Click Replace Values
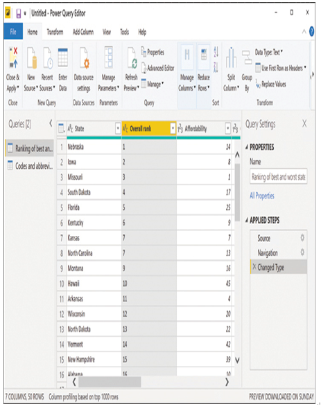This screenshot has width=321, height=406. point(270,84)
